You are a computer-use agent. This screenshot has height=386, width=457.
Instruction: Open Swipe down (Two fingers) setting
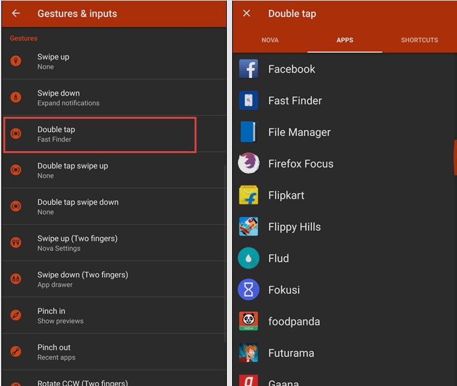114,279
